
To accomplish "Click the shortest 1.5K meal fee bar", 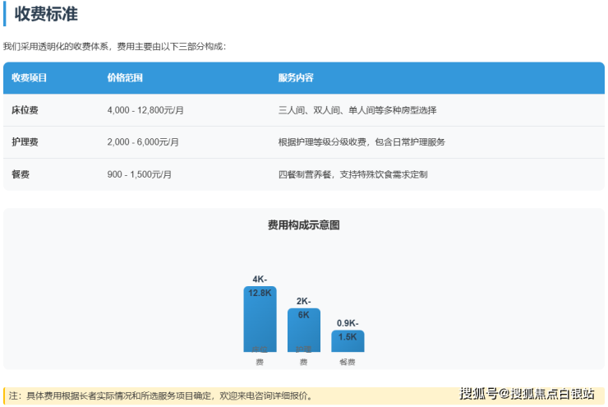I will click(x=348, y=341).
